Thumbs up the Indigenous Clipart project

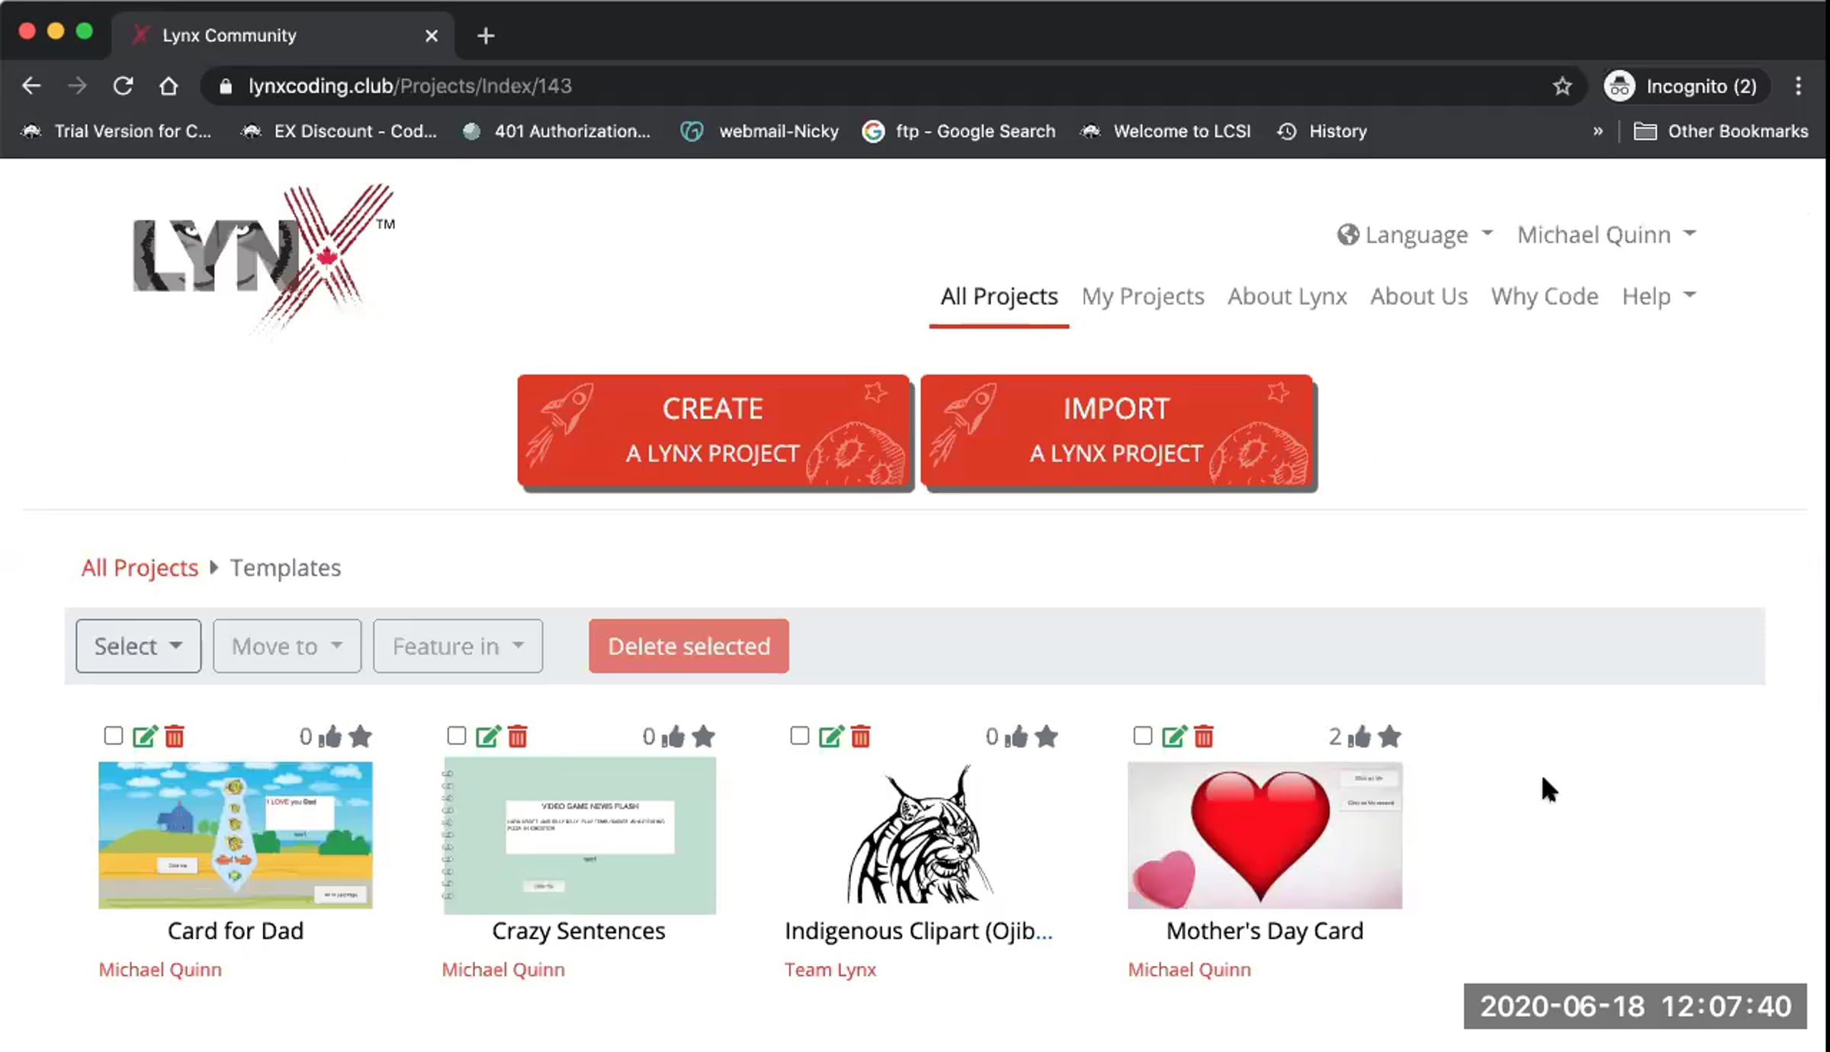click(1016, 736)
